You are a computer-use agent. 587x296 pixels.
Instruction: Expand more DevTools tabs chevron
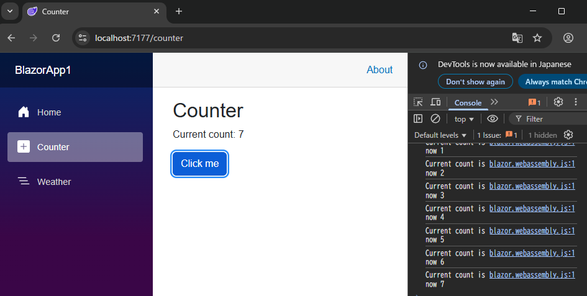click(494, 102)
